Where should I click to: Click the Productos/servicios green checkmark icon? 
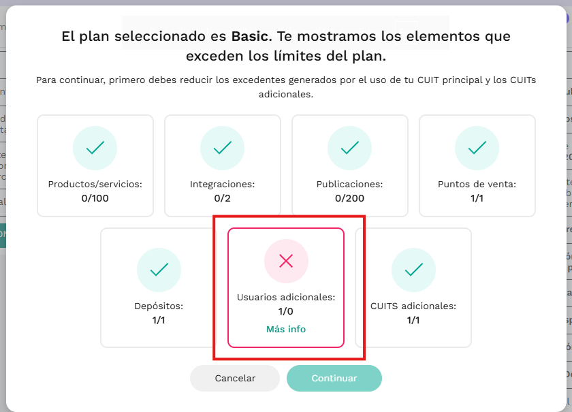tap(95, 148)
